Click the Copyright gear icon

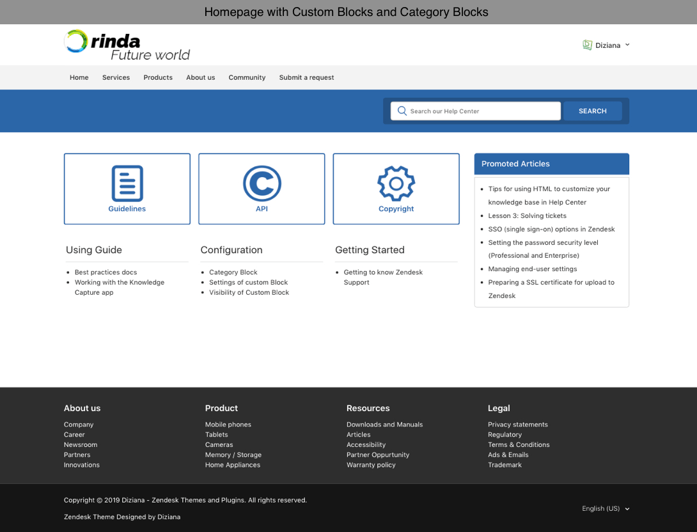tap(396, 184)
